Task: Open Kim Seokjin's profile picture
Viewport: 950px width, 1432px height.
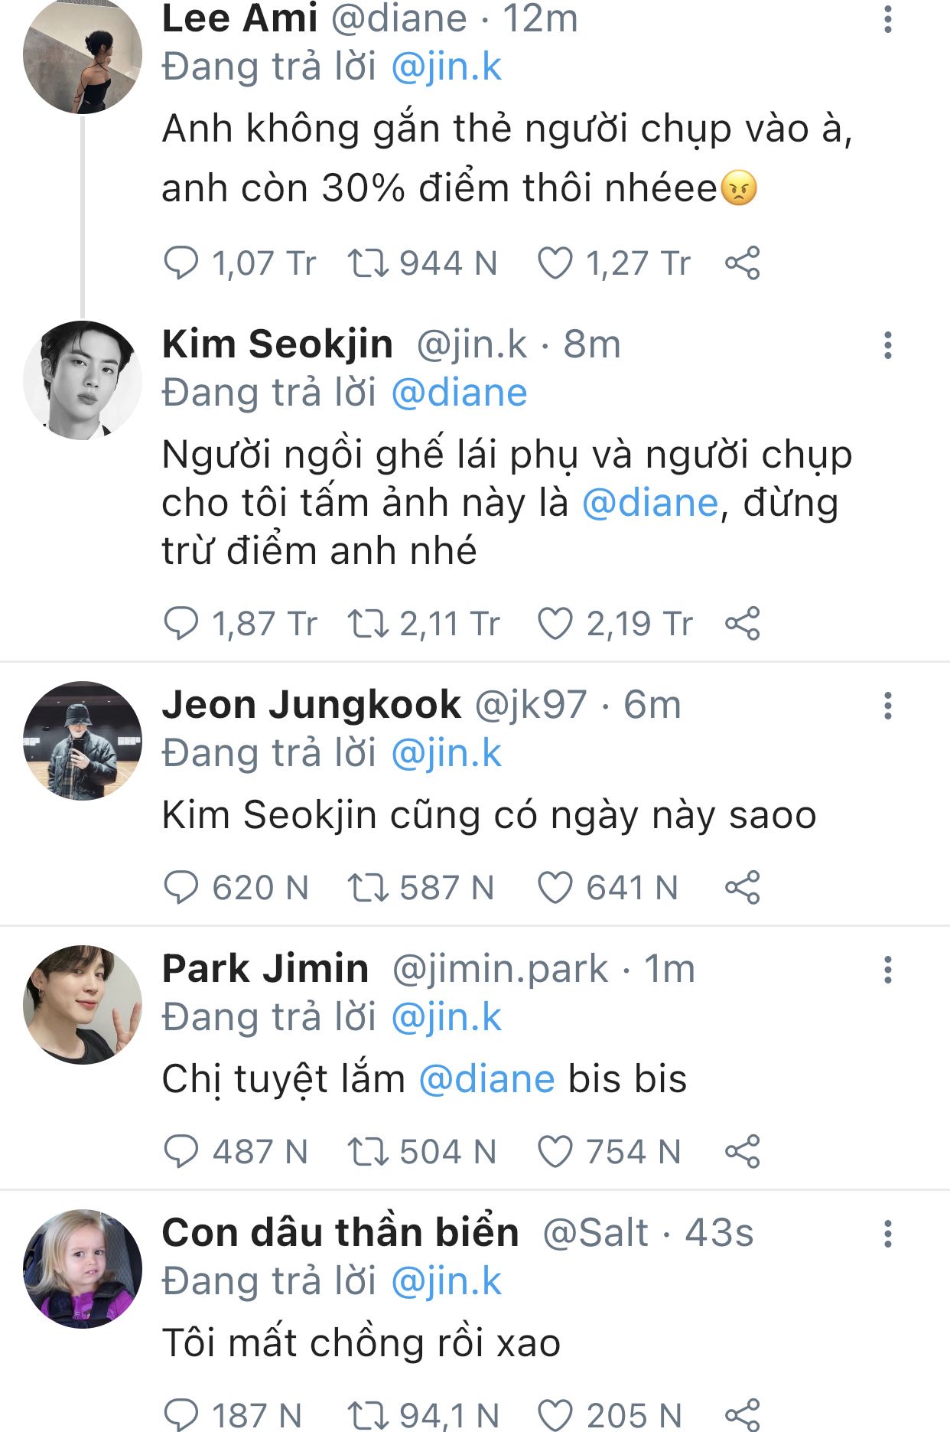Action: point(83,380)
